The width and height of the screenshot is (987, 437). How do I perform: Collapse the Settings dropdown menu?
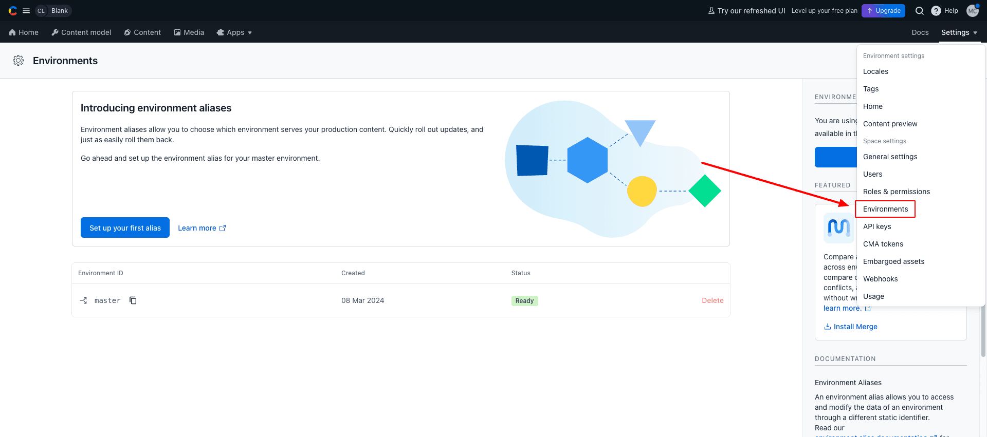pyautogui.click(x=959, y=32)
